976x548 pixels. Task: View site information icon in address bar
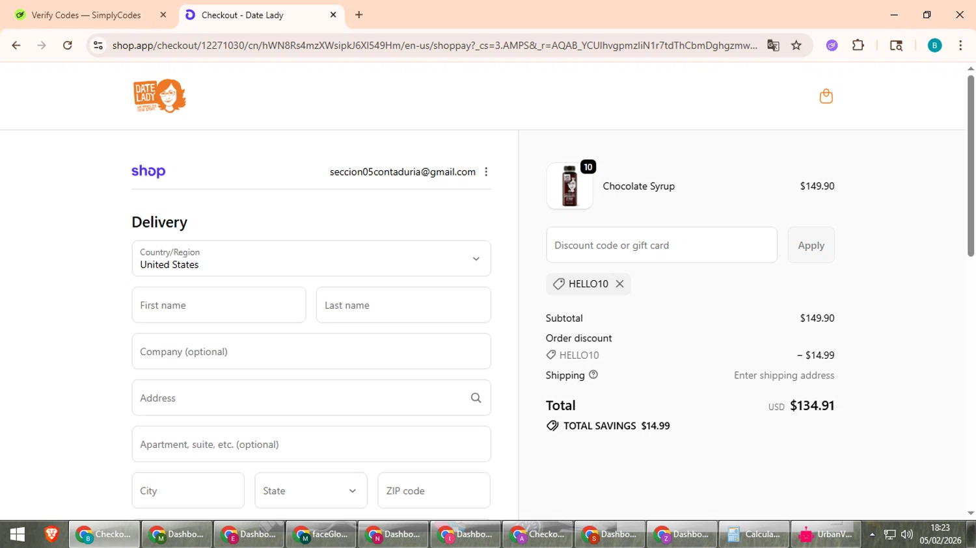coord(98,46)
